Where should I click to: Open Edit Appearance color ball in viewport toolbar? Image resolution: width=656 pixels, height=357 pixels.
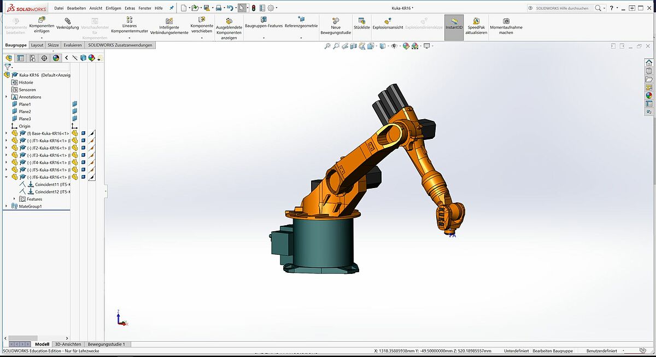click(x=406, y=46)
